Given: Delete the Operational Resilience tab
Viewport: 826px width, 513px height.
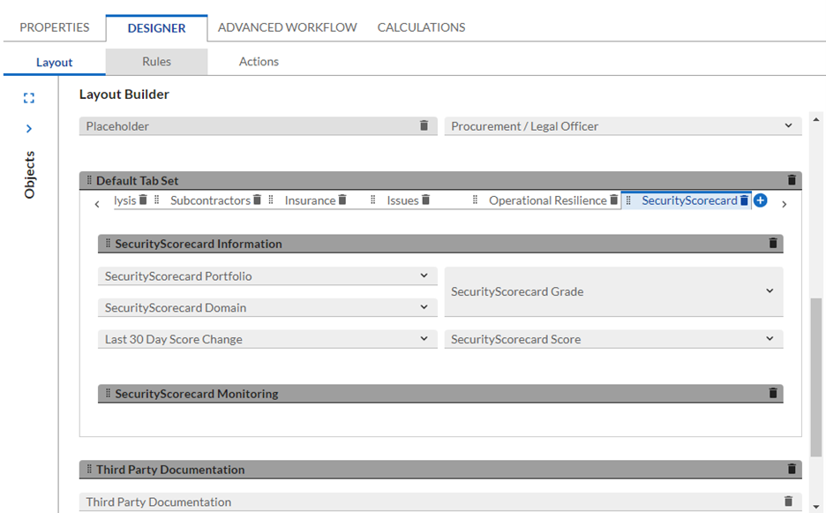Looking at the screenshot, I should click(613, 200).
